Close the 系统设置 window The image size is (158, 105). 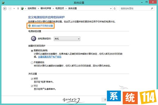[153, 2]
